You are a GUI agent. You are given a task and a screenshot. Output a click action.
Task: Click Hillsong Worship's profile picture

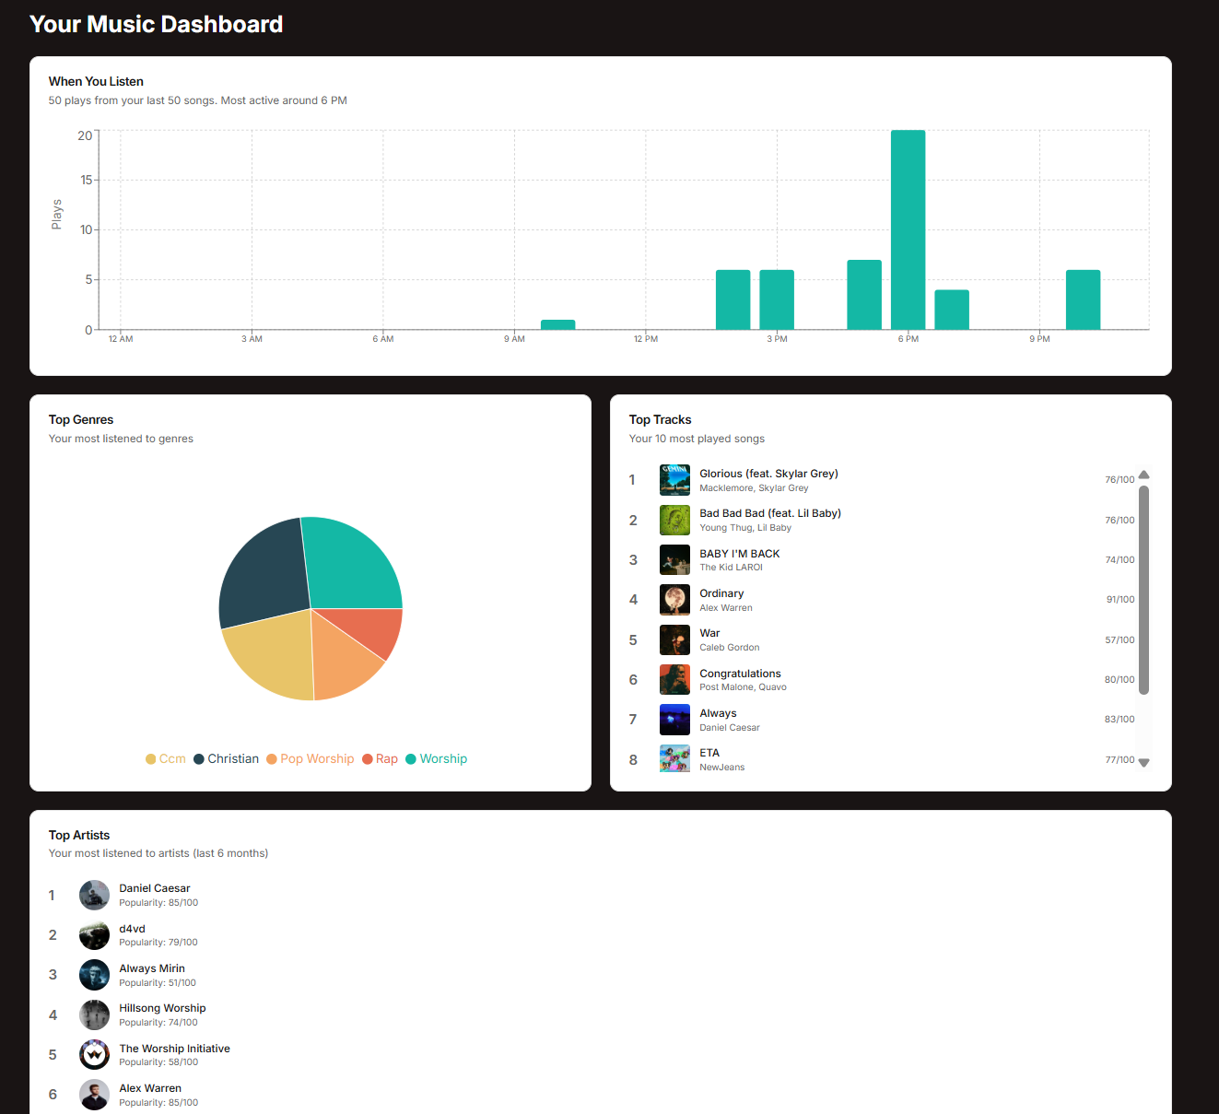[x=94, y=1014]
